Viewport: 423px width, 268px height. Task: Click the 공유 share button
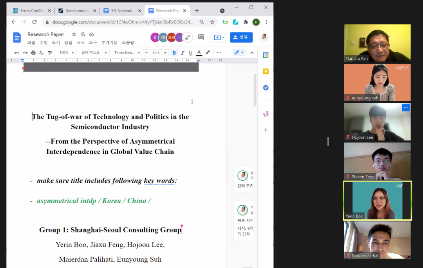tap(241, 37)
